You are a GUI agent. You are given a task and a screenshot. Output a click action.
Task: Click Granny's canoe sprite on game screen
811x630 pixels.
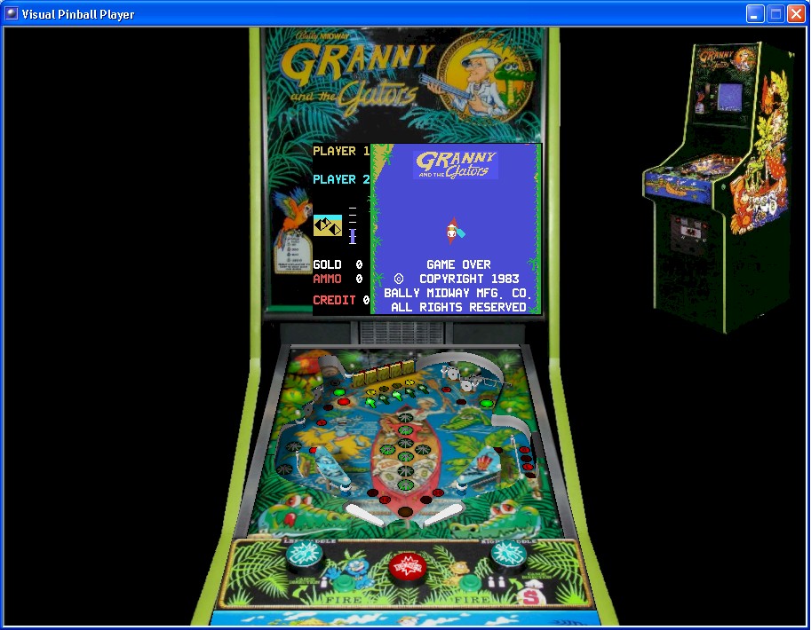point(454,231)
